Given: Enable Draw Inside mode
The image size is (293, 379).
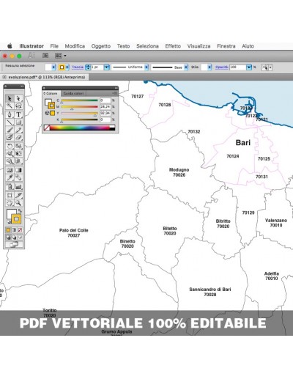Looking at the screenshot, I should coord(20,237).
